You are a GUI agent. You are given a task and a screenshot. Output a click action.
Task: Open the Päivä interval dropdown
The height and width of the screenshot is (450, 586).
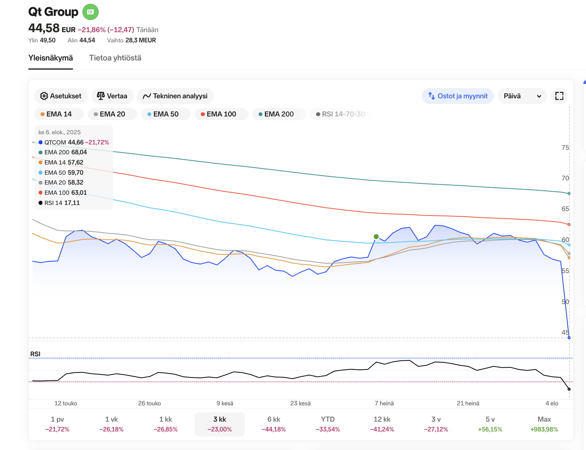(522, 96)
